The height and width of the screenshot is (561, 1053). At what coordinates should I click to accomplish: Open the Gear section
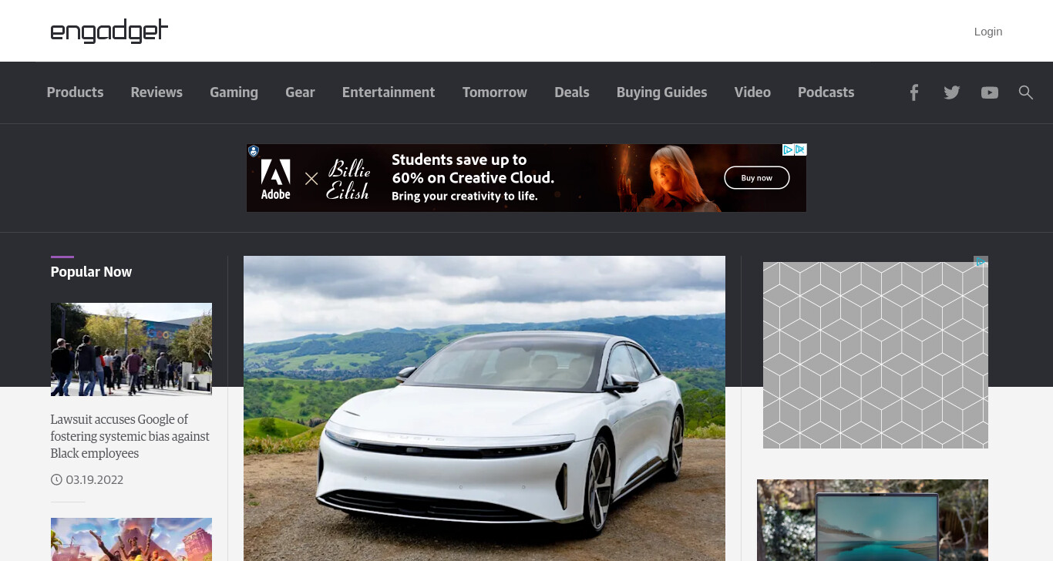point(300,92)
